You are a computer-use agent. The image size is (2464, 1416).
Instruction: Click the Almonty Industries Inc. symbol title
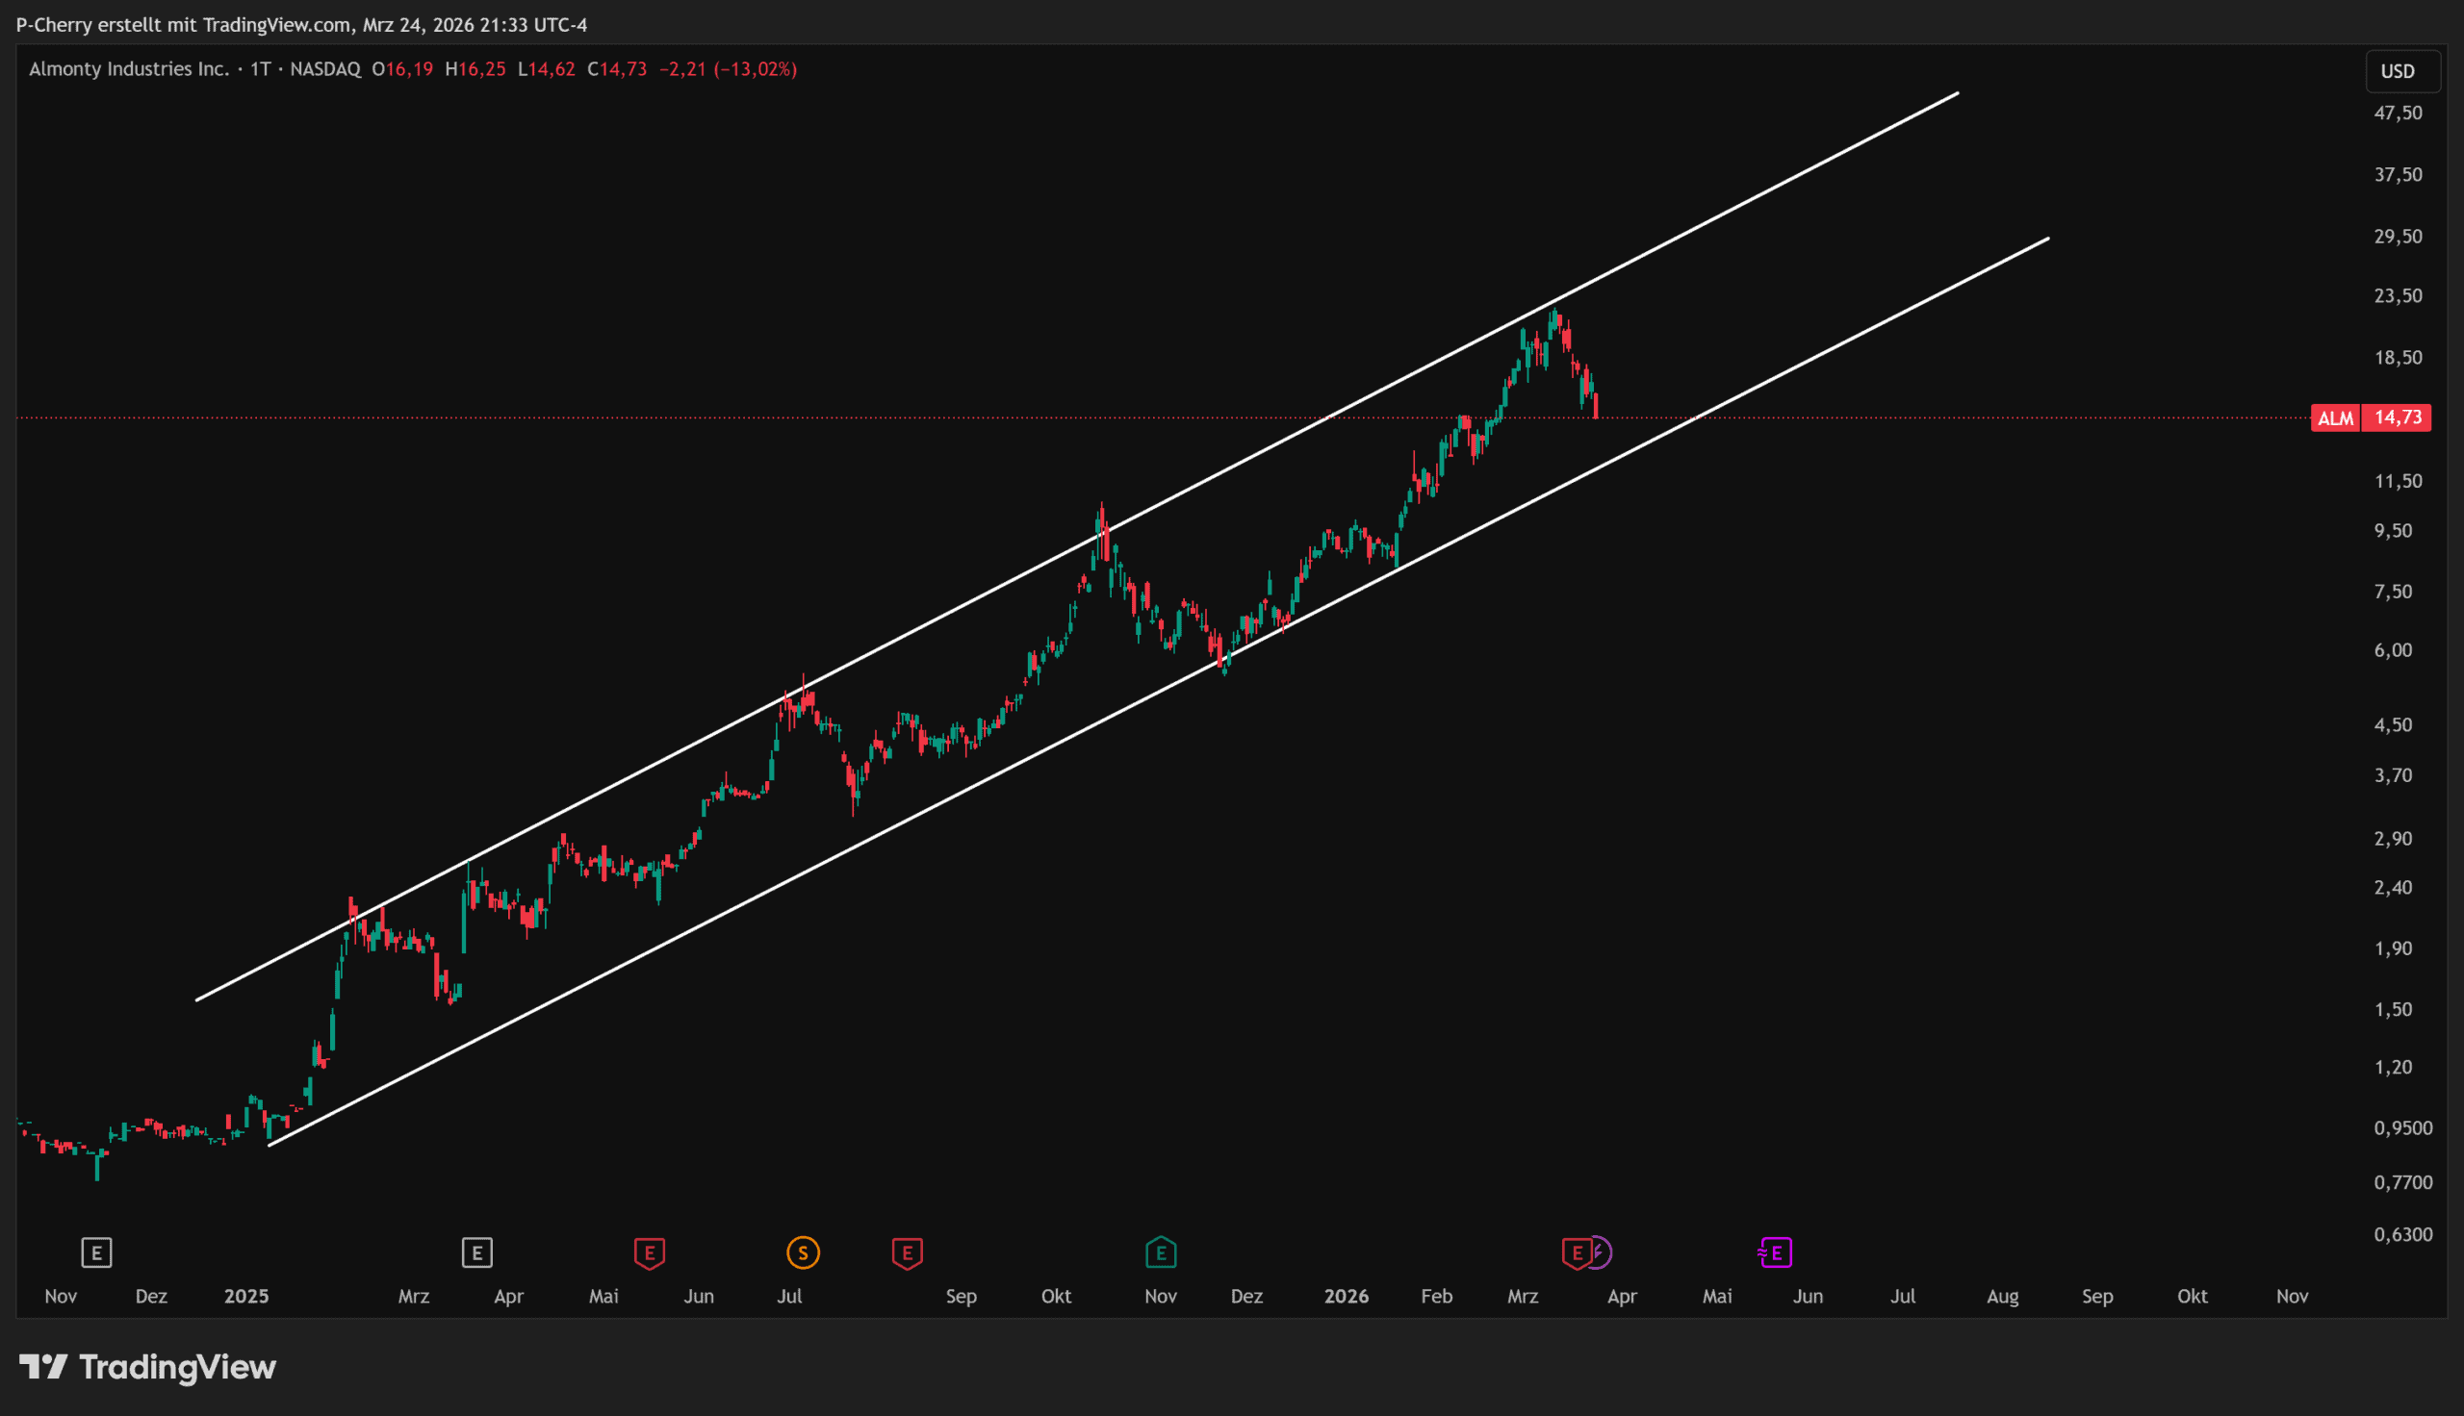coord(128,69)
